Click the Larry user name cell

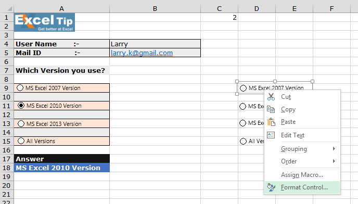[x=155, y=44]
